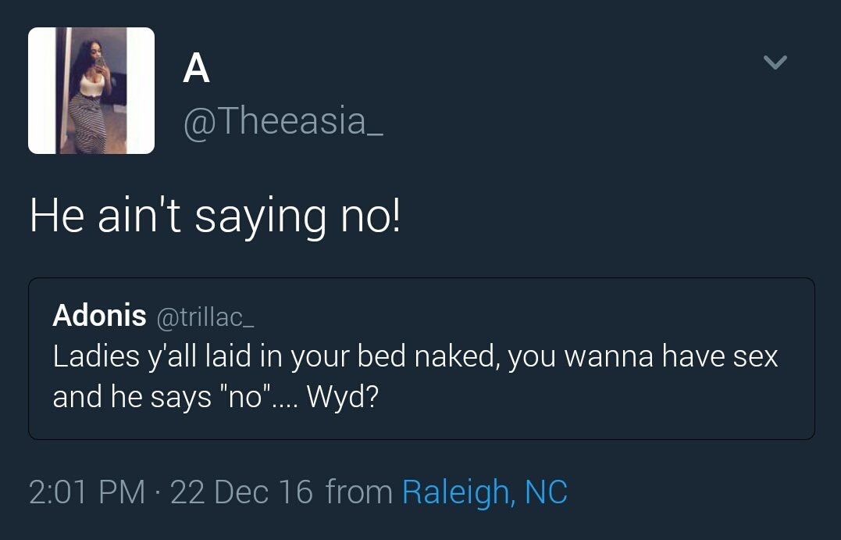Click "NC" in the location text
The image size is (841, 540).
tap(546, 492)
